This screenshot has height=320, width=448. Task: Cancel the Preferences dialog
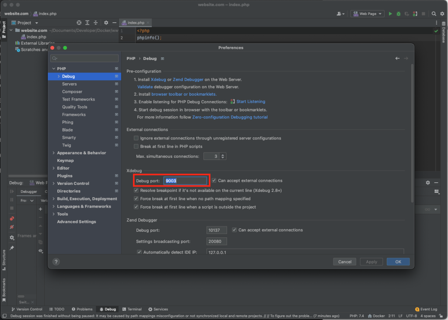[x=345, y=262]
